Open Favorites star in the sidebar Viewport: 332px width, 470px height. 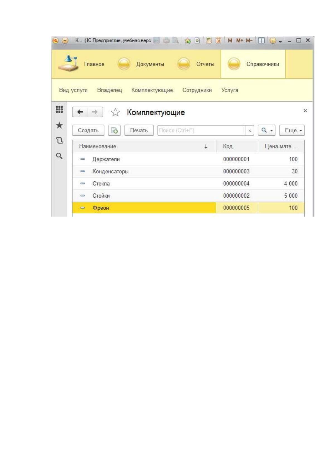(x=59, y=125)
